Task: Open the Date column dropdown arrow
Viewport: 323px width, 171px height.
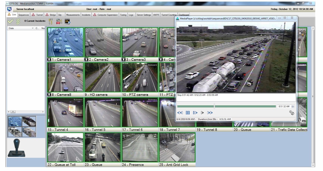Action: pos(32,28)
